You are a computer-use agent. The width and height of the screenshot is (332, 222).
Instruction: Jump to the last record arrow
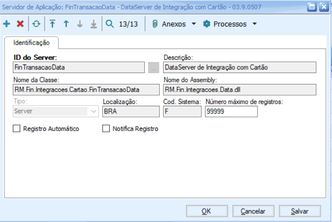click(x=93, y=24)
